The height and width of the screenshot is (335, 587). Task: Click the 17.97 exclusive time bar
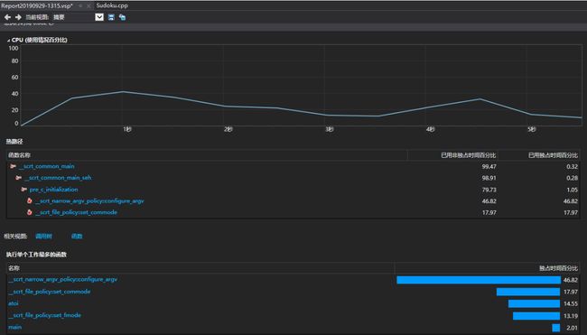[x=528, y=292]
